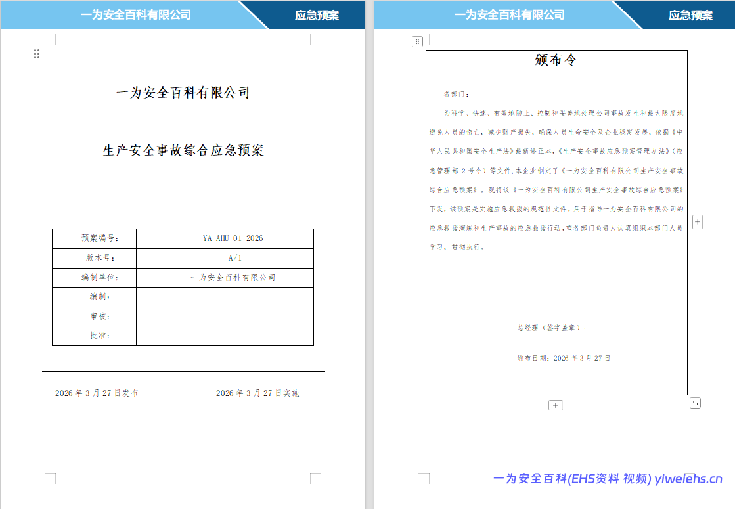Screen dimensions: 735x509
Task: Select the 应急预案 header label on left page
Action: (x=317, y=15)
